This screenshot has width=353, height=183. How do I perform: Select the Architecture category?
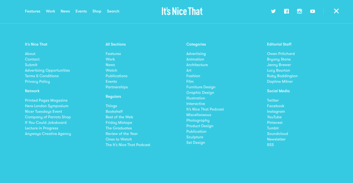point(197,65)
